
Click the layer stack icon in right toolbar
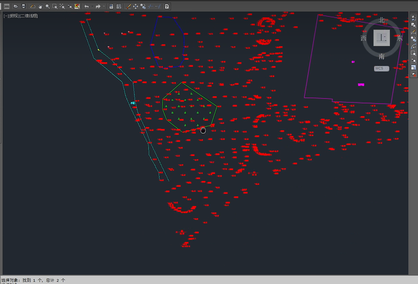click(414, 18)
